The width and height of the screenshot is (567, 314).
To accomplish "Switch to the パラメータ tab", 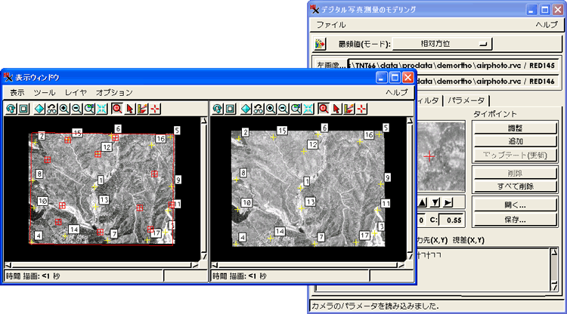I will coord(466,100).
